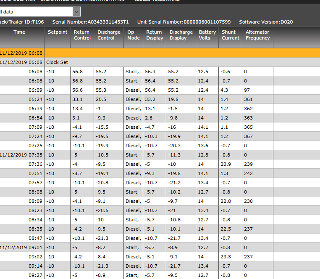Screen dimensions: 320x279
Task: Click the 'll data' combo box field
Action: pyautogui.click(x=40, y=12)
